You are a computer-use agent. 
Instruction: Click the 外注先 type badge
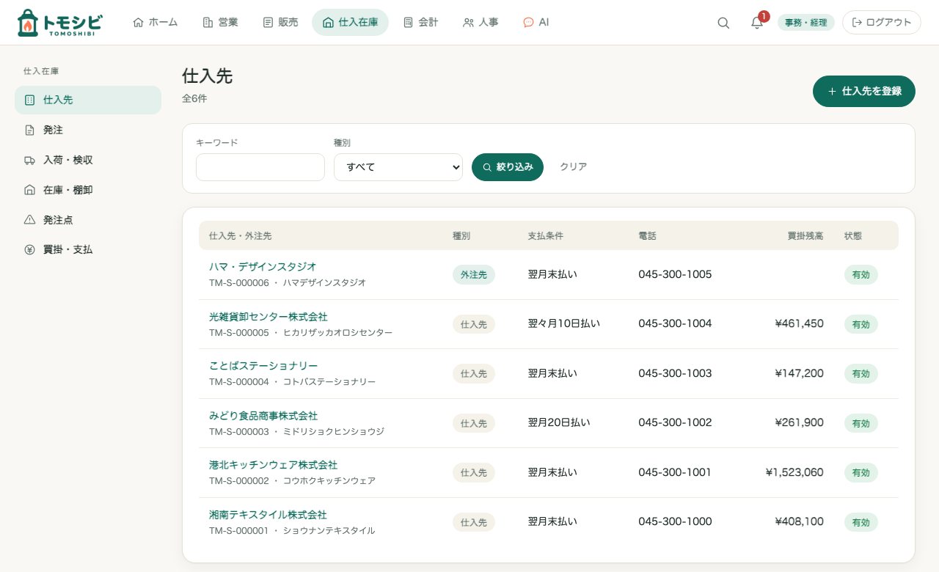click(x=474, y=275)
